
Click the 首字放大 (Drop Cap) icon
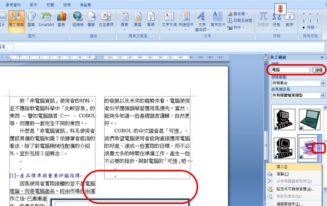pos(217,18)
